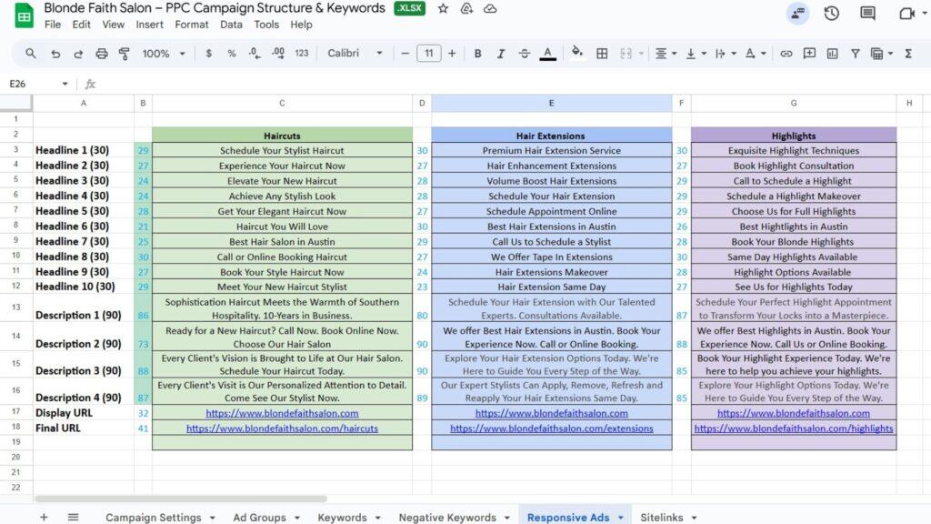Click the print icon in toolbar
Image resolution: width=931 pixels, height=524 pixels.
(102, 54)
